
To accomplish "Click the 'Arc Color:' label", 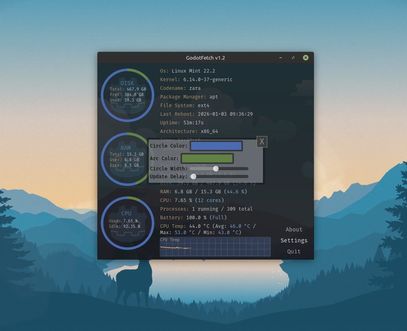I will 164,158.
